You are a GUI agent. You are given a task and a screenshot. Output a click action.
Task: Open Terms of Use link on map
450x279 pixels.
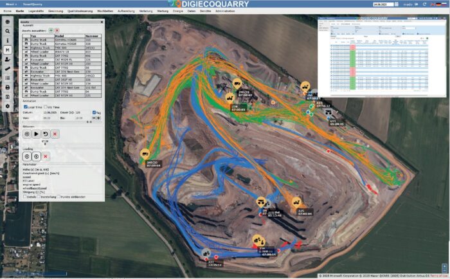pos(439,276)
